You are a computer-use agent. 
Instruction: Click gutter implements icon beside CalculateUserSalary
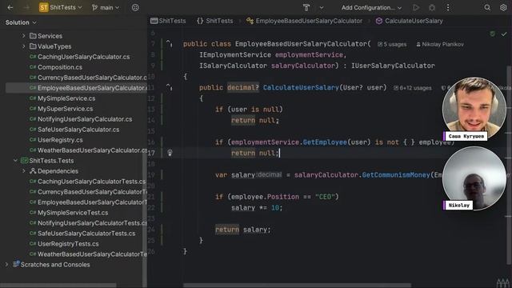[169, 87]
